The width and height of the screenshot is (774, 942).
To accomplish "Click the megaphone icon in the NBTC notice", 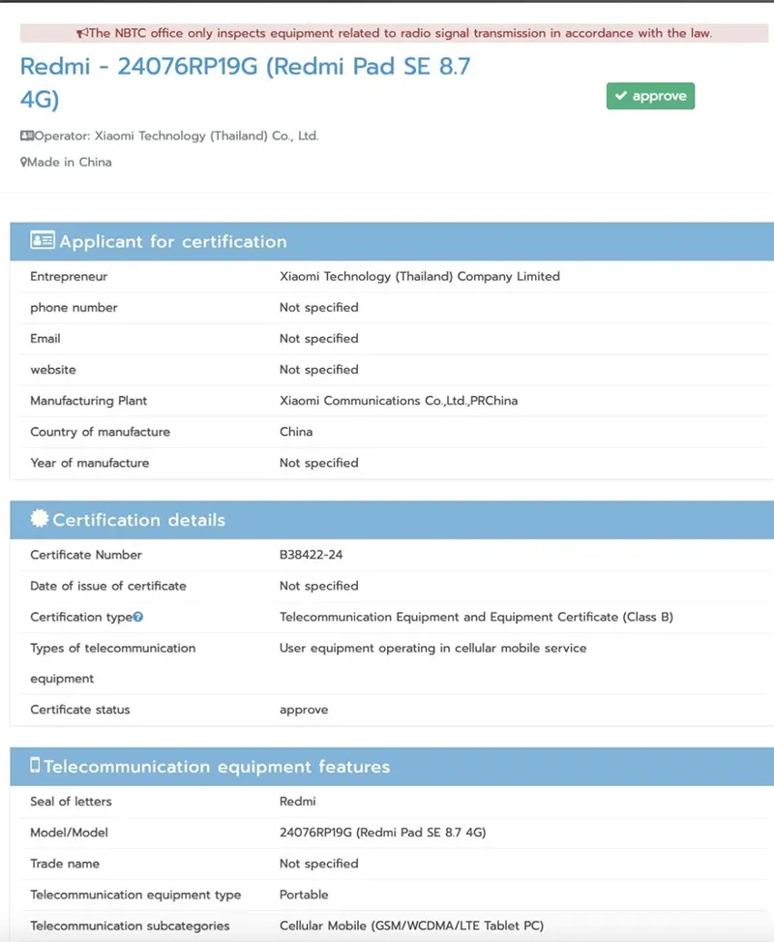I will pyautogui.click(x=82, y=33).
